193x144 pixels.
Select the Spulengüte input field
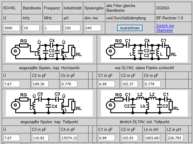click(93, 28)
